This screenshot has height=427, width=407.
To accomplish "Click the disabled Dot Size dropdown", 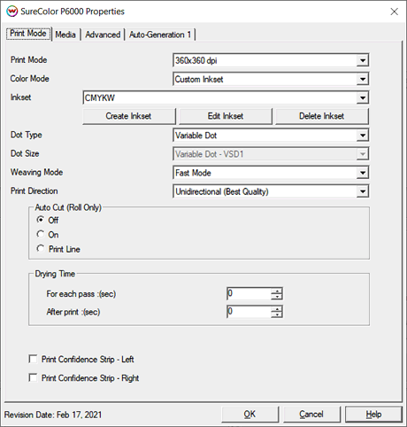I will [x=271, y=154].
